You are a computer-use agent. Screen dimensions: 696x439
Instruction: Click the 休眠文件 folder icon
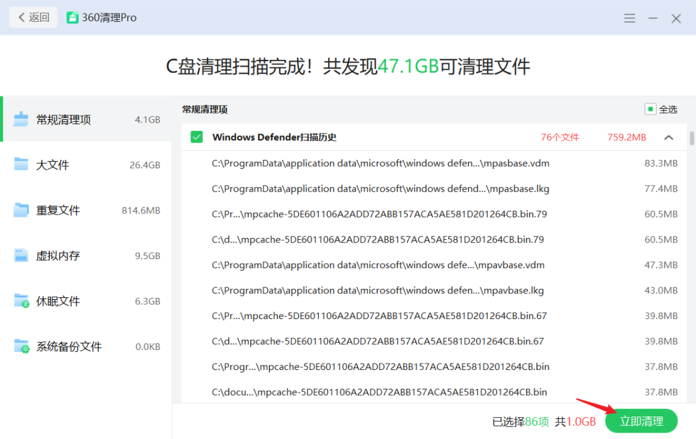[x=21, y=301]
